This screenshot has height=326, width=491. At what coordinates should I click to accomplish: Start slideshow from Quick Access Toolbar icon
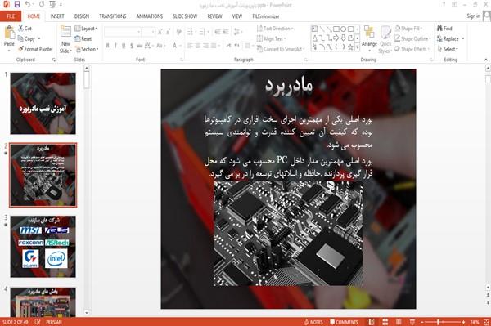click(52, 4)
